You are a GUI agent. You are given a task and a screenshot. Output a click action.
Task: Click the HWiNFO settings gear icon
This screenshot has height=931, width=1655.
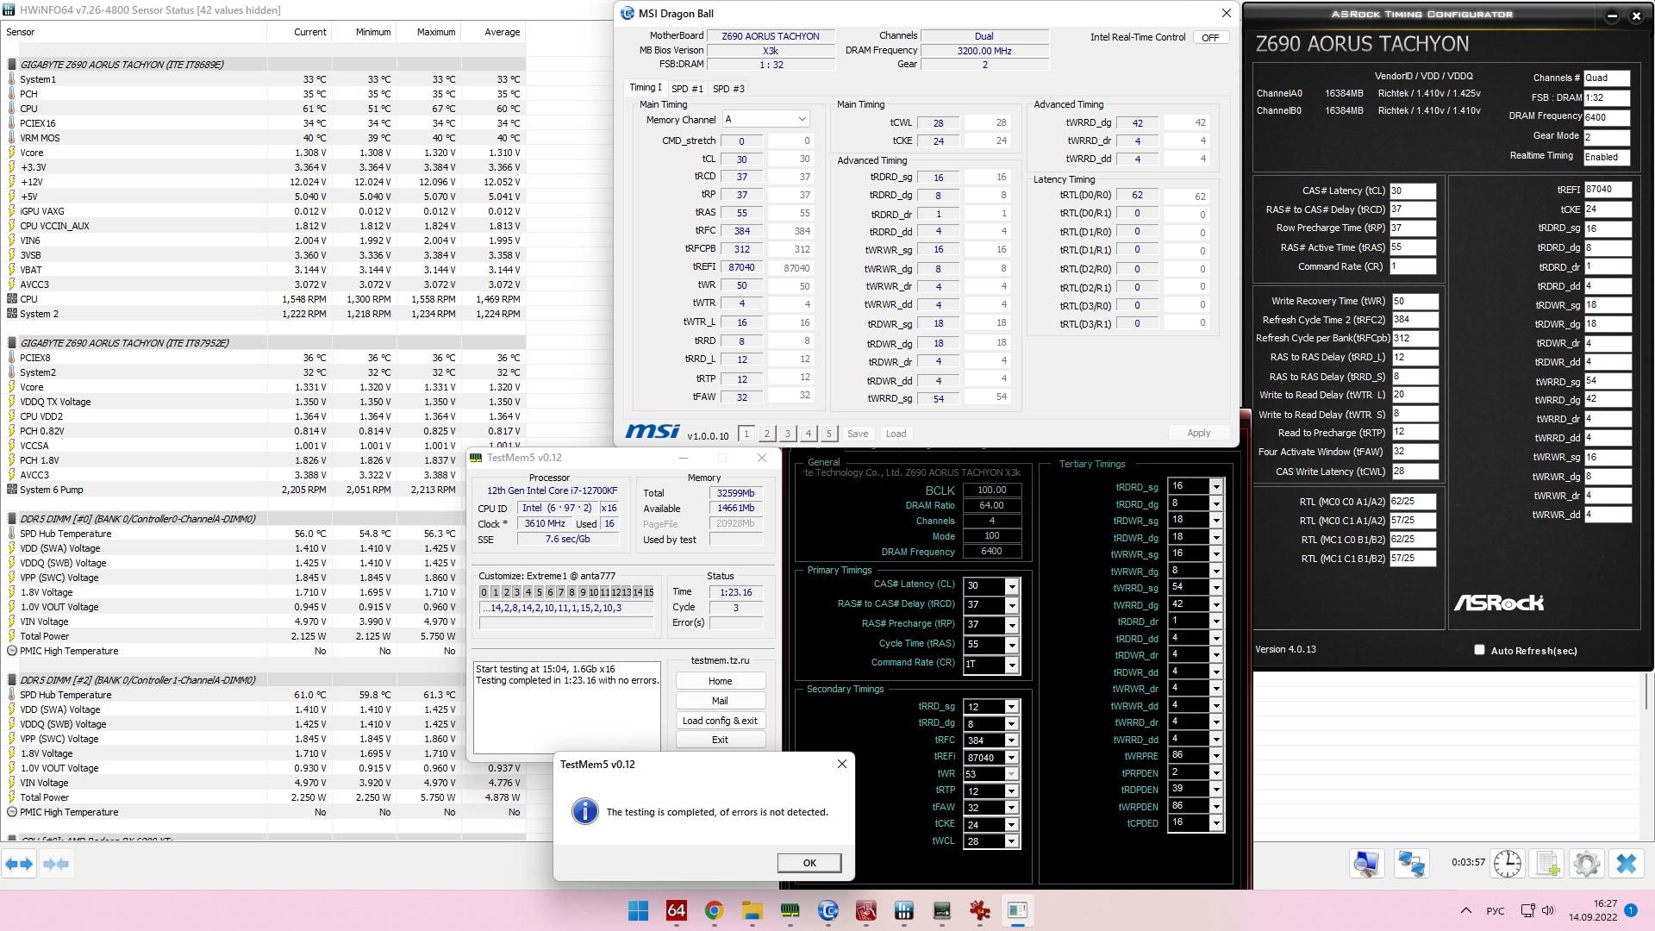click(x=1586, y=863)
